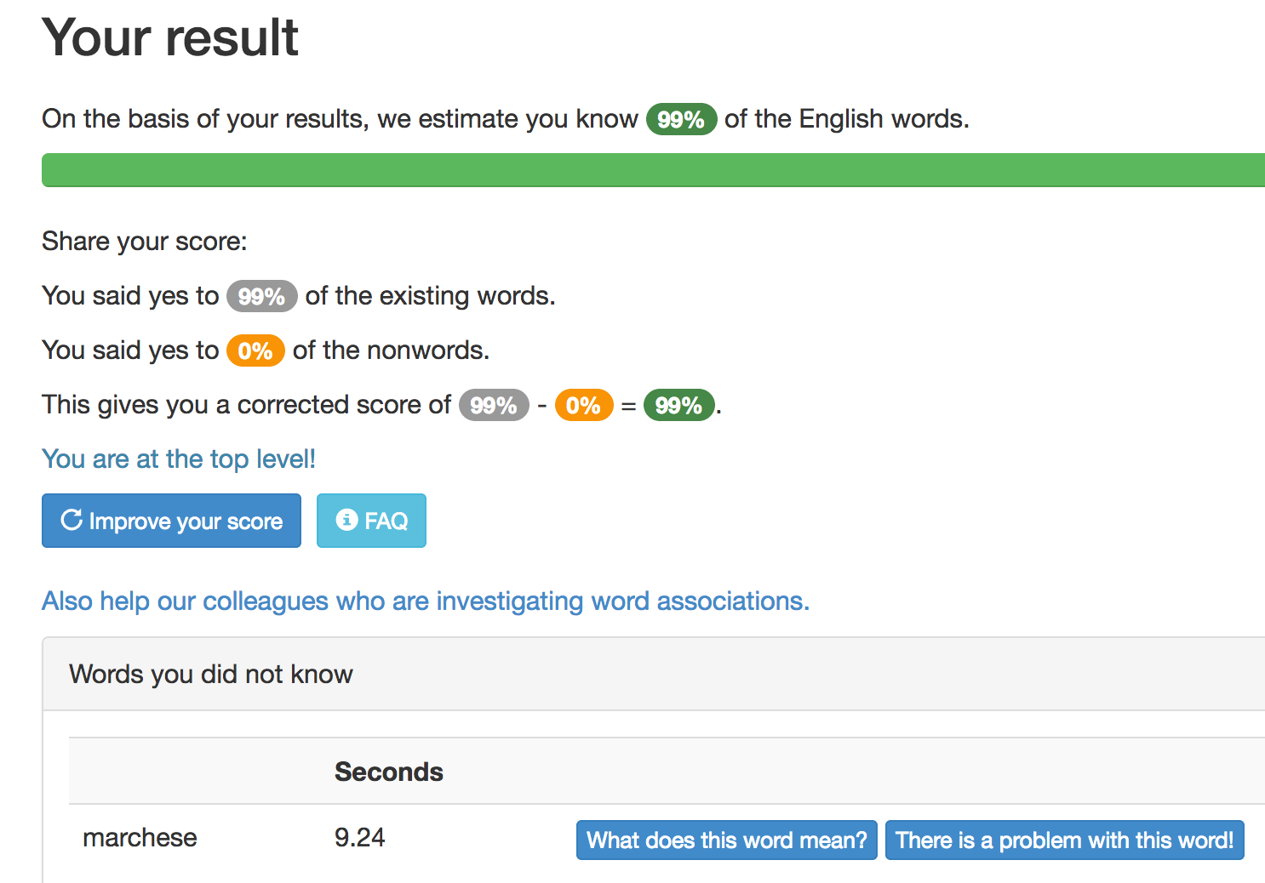This screenshot has height=883, width=1265.
Task: Click the refresh icon in Improve your score
Action: pyautogui.click(x=72, y=520)
